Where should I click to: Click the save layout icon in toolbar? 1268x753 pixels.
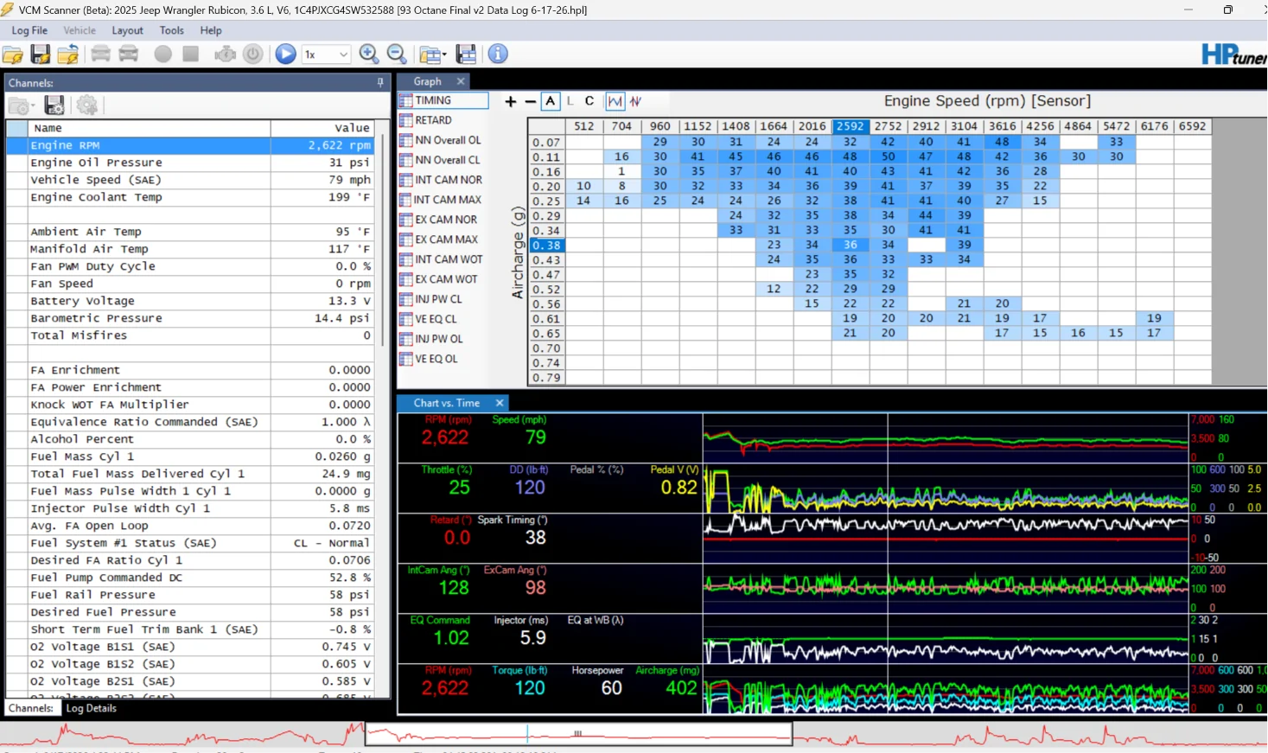pyautogui.click(x=466, y=54)
